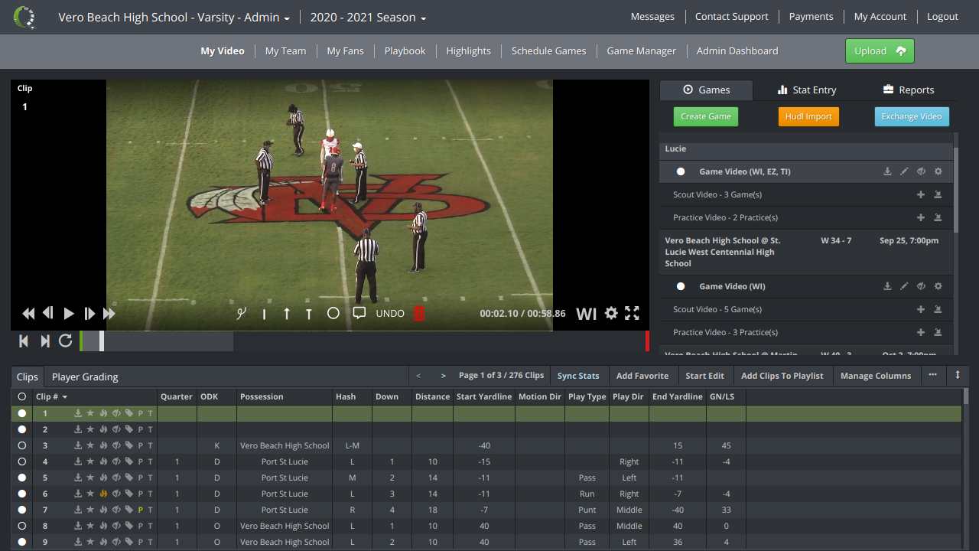Viewport: 979px width, 551px height.
Task: Enter fullscreen video mode
Action: tap(632, 313)
